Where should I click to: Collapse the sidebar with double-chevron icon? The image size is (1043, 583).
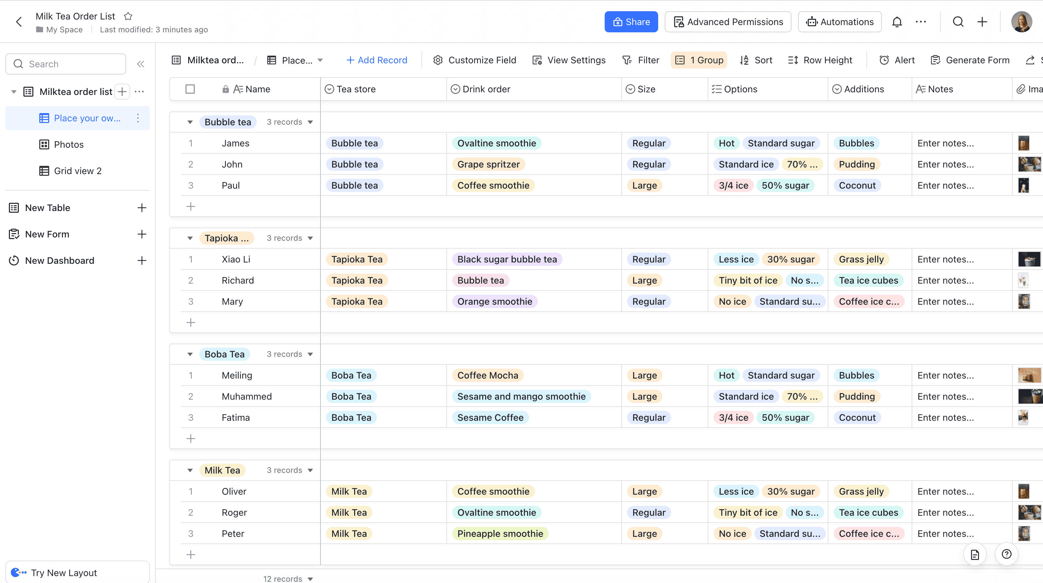pos(141,64)
